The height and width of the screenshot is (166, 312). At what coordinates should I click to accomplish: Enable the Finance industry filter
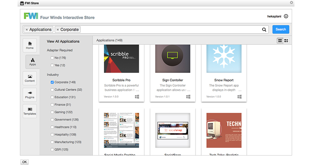tap(52, 105)
